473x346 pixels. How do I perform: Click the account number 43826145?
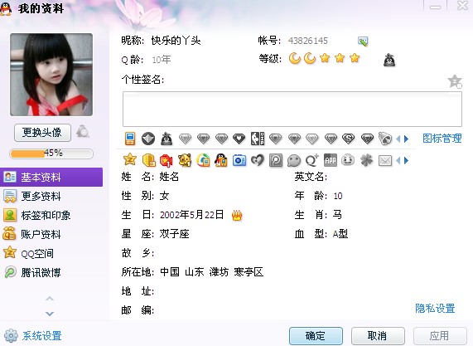click(308, 41)
